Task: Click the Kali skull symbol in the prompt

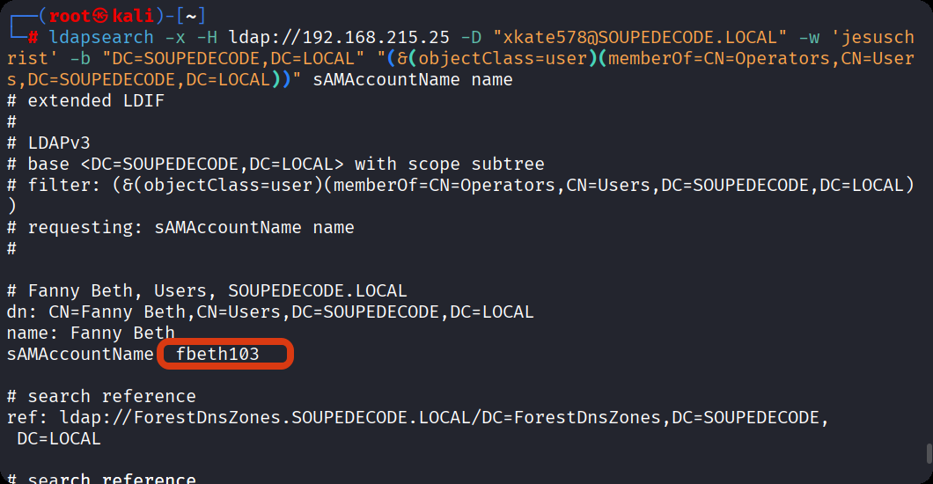Action: [100, 17]
